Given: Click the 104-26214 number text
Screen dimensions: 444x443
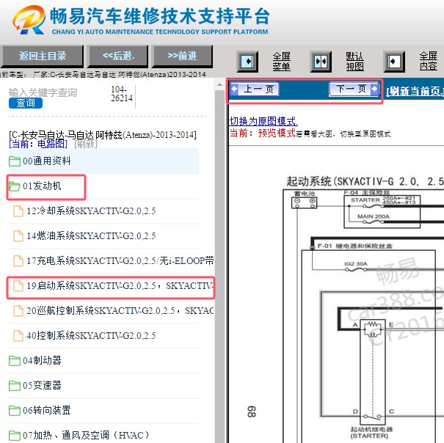Looking at the screenshot, I should pos(122,94).
